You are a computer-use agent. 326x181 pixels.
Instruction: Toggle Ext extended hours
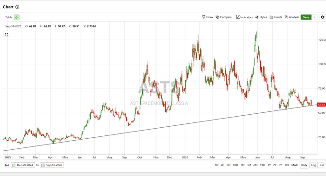tap(322, 165)
